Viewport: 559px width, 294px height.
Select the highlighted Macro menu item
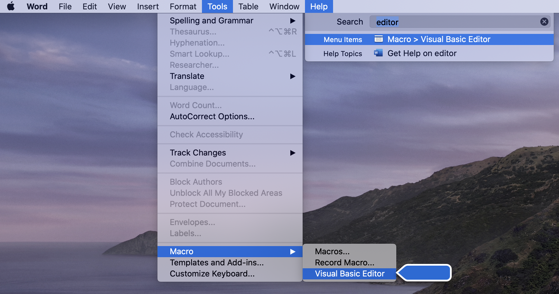point(230,252)
